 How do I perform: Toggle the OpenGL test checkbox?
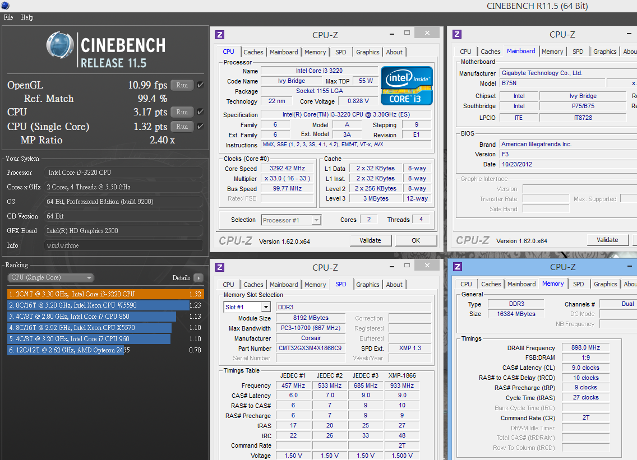click(x=200, y=85)
